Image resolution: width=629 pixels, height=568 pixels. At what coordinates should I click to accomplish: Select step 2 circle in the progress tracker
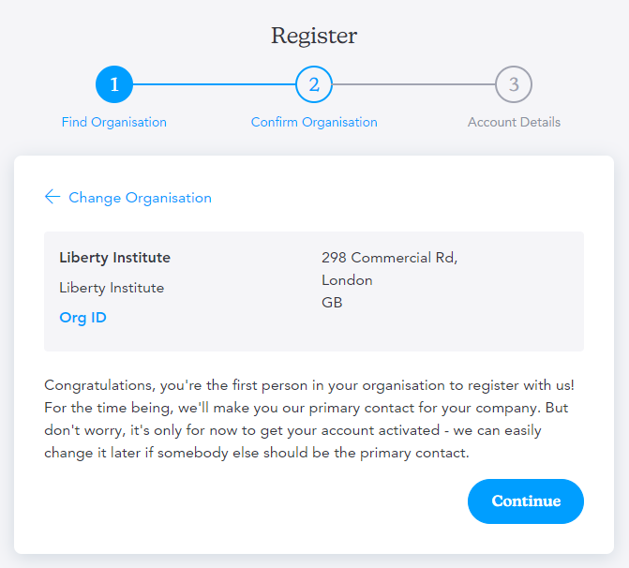[x=314, y=84]
